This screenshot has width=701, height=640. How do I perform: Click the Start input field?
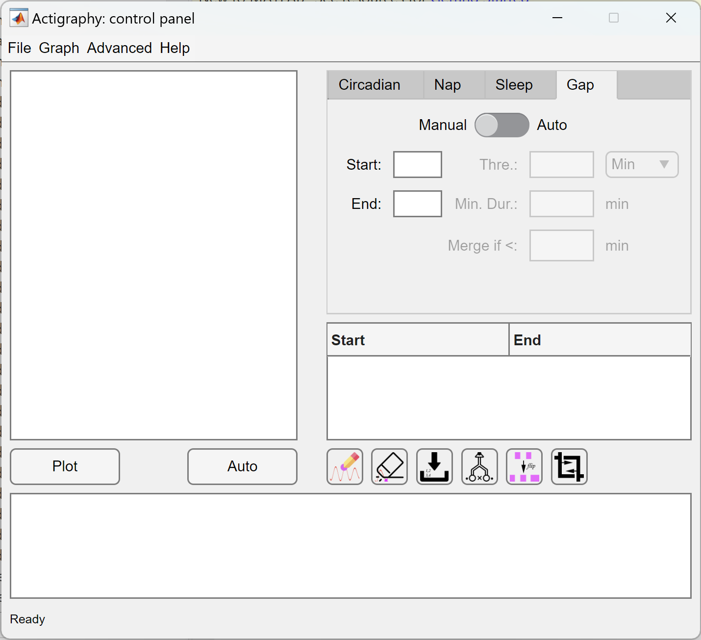(x=418, y=164)
